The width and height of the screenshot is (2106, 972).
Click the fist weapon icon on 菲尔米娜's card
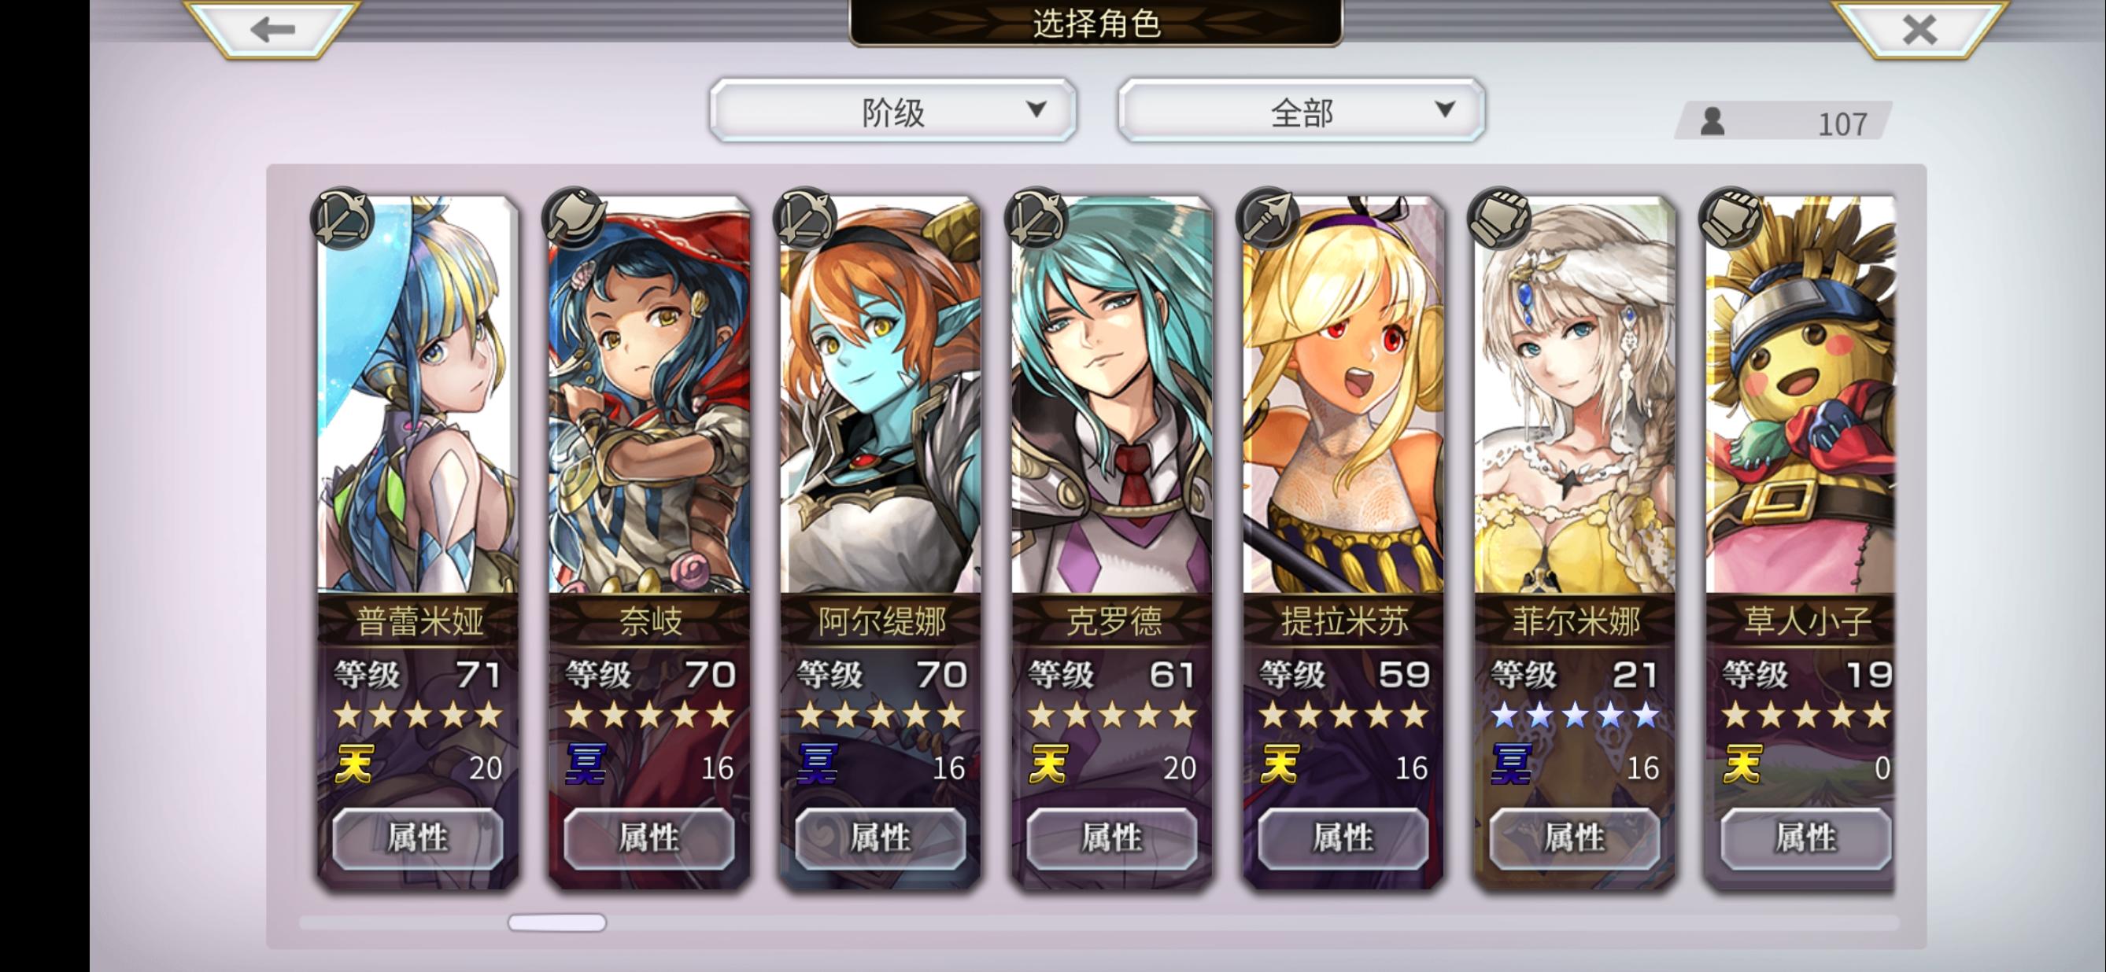click(1498, 219)
